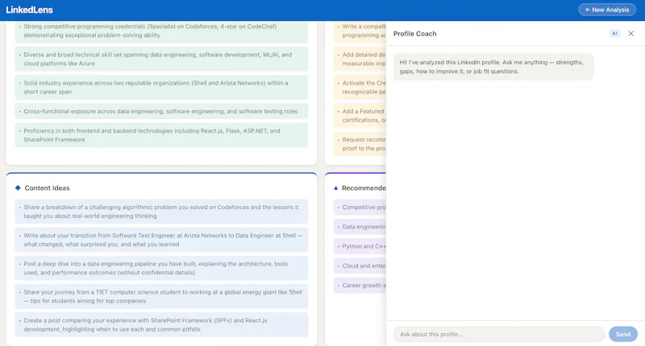The height and width of the screenshot is (346, 645).
Task: Send the chat message
Action: (x=622, y=334)
